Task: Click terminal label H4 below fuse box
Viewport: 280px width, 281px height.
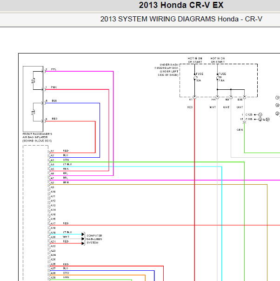Action: (x=213, y=100)
